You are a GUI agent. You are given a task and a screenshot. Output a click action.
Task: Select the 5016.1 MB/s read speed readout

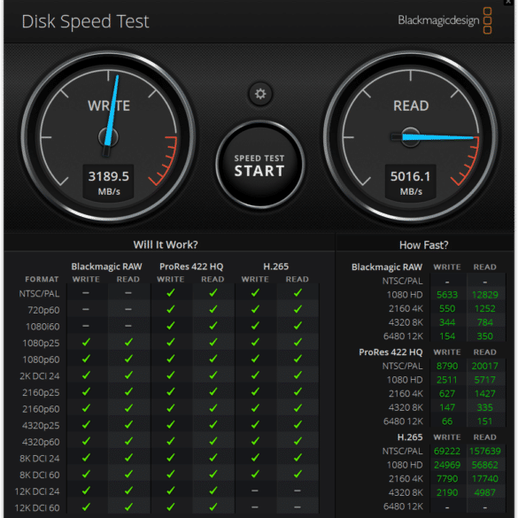pos(410,182)
